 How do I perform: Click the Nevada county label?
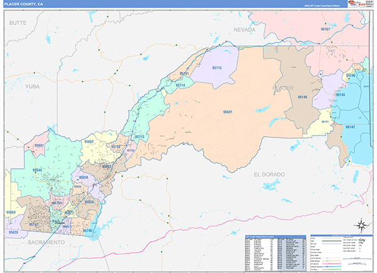[x=244, y=29]
